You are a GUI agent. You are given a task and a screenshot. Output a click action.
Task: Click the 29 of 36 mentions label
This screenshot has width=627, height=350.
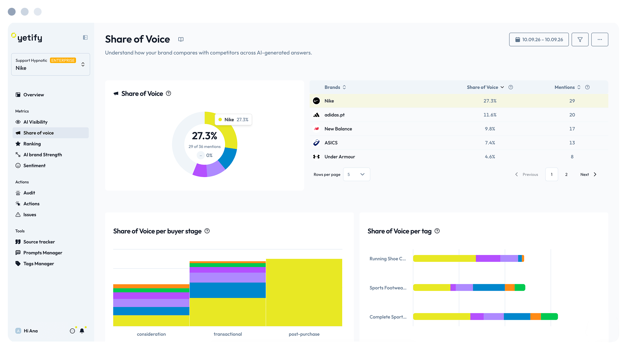(x=204, y=147)
